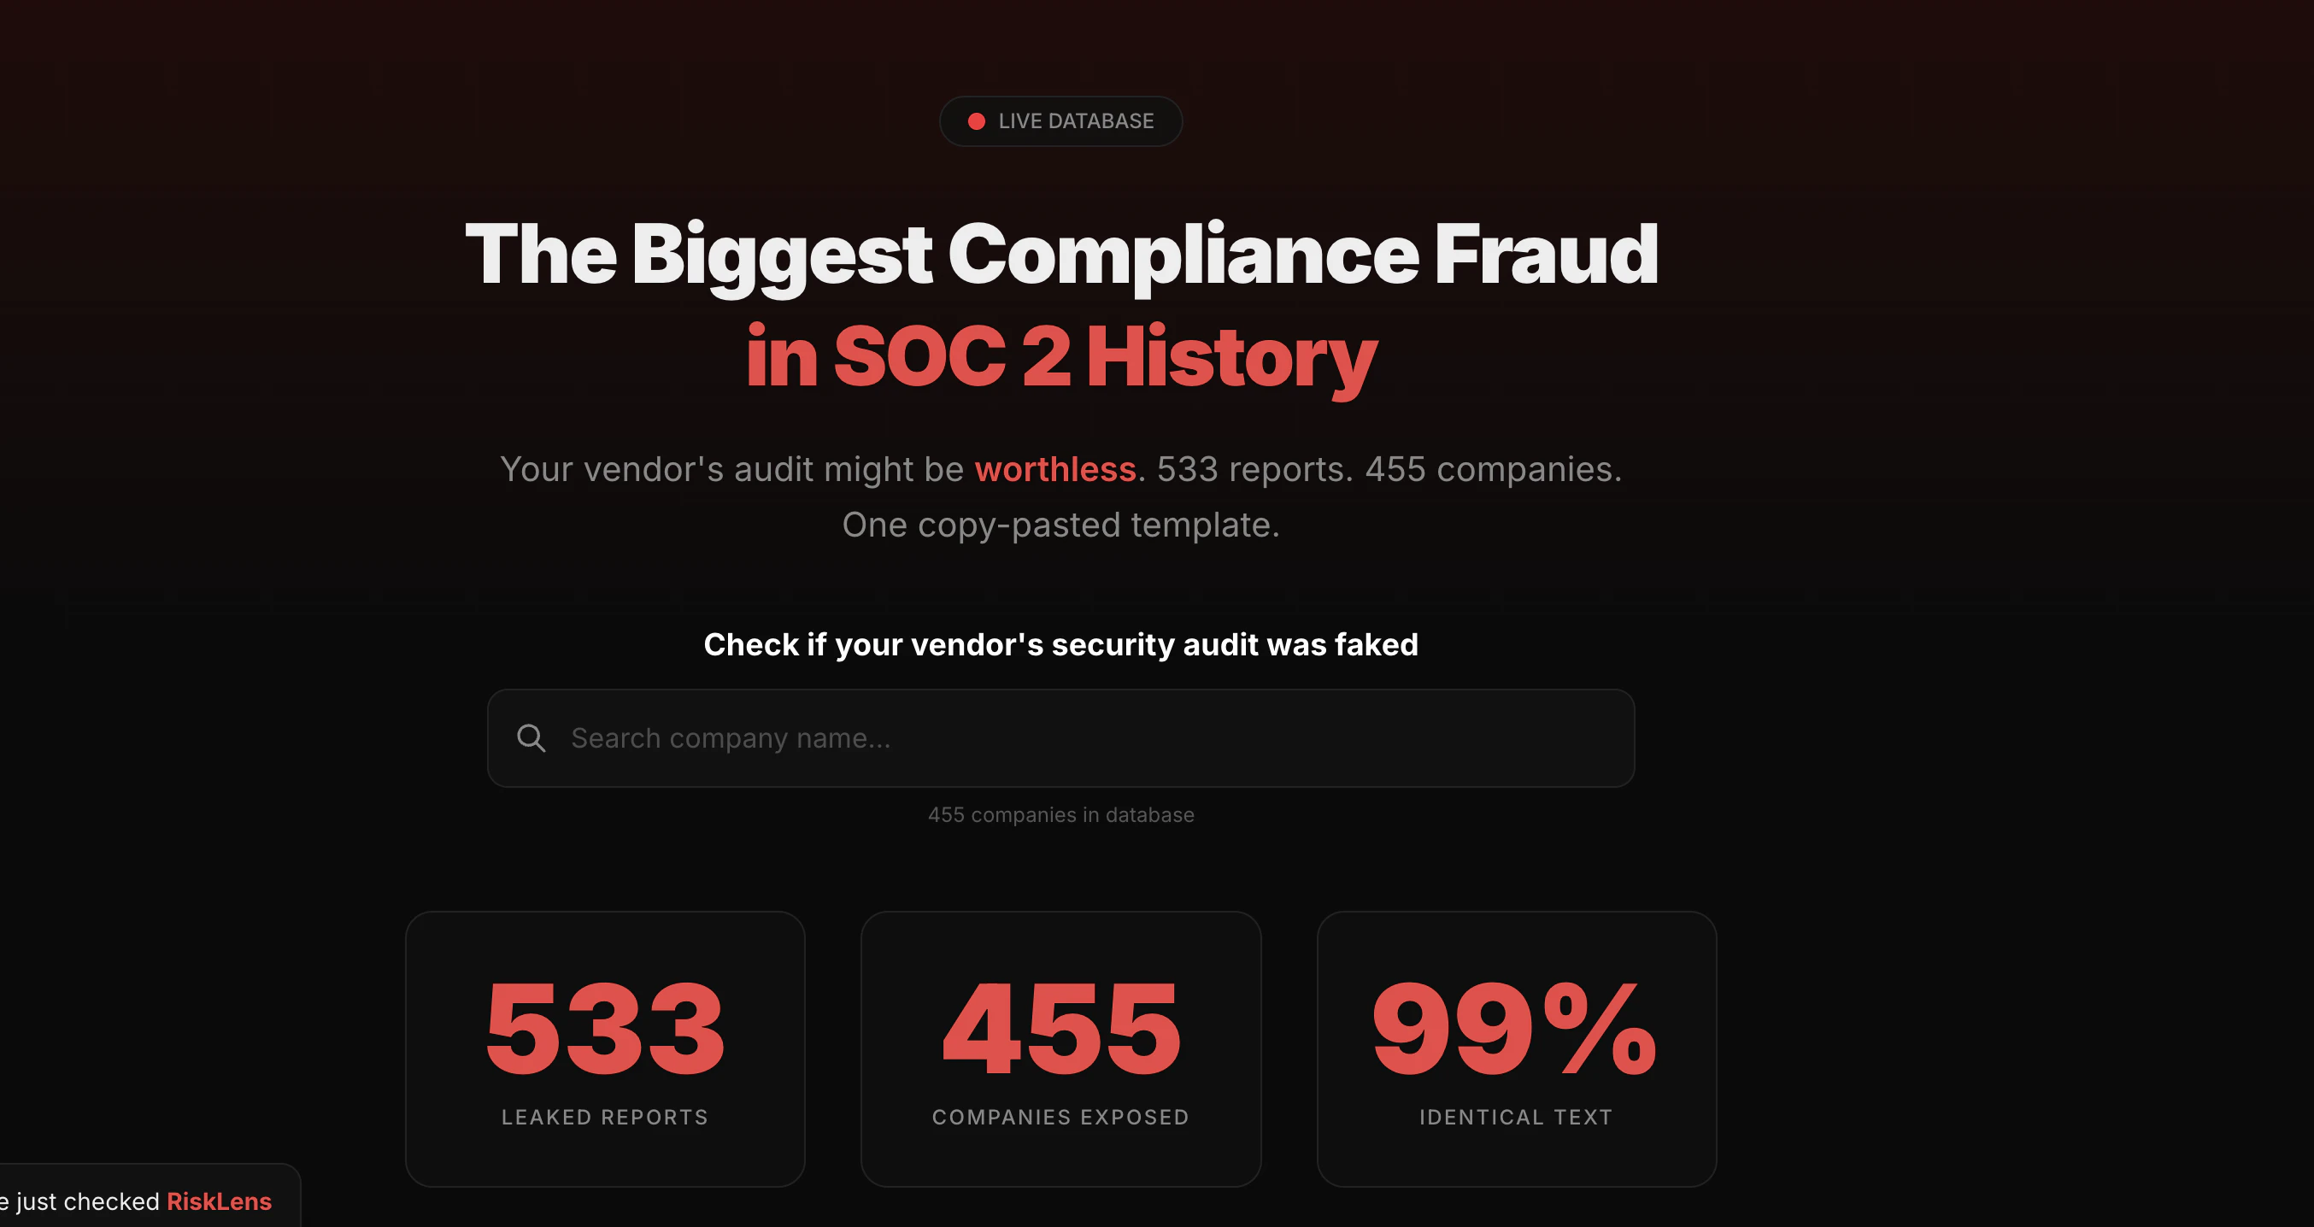Click the faked audit check prompt text
This screenshot has width=2314, height=1227.
1061,644
